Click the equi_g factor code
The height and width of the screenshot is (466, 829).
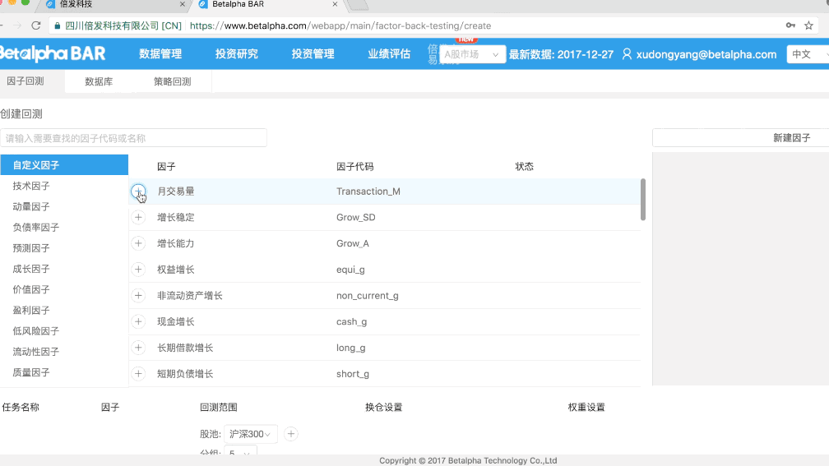(350, 270)
